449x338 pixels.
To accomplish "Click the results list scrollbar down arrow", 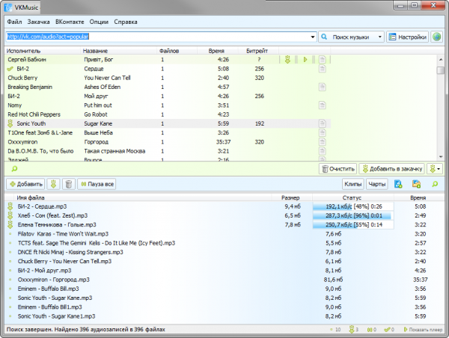I will [x=441, y=157].
